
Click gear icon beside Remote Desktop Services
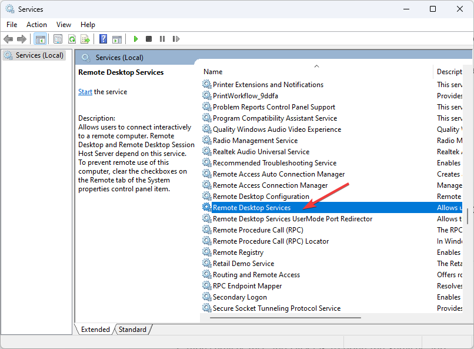coord(207,208)
